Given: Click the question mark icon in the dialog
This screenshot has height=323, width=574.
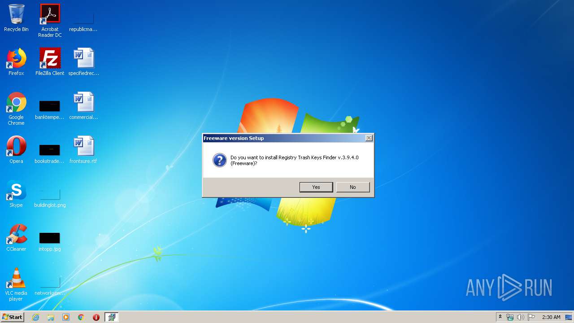Looking at the screenshot, I should [220, 160].
